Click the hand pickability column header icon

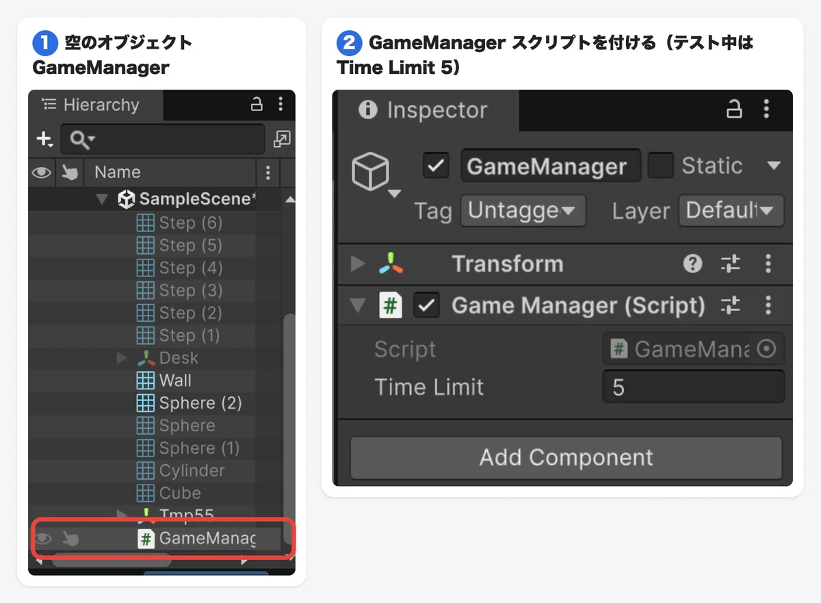pyautogui.click(x=69, y=172)
